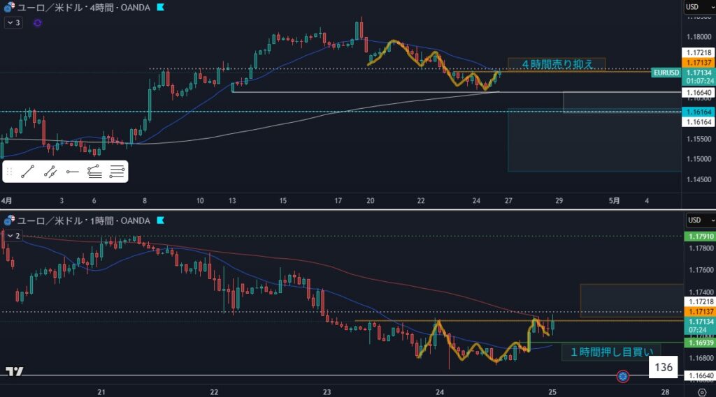This screenshot has height=397, width=716.
Task: Select the 4時間売り抑え text label
Action: click(x=557, y=64)
